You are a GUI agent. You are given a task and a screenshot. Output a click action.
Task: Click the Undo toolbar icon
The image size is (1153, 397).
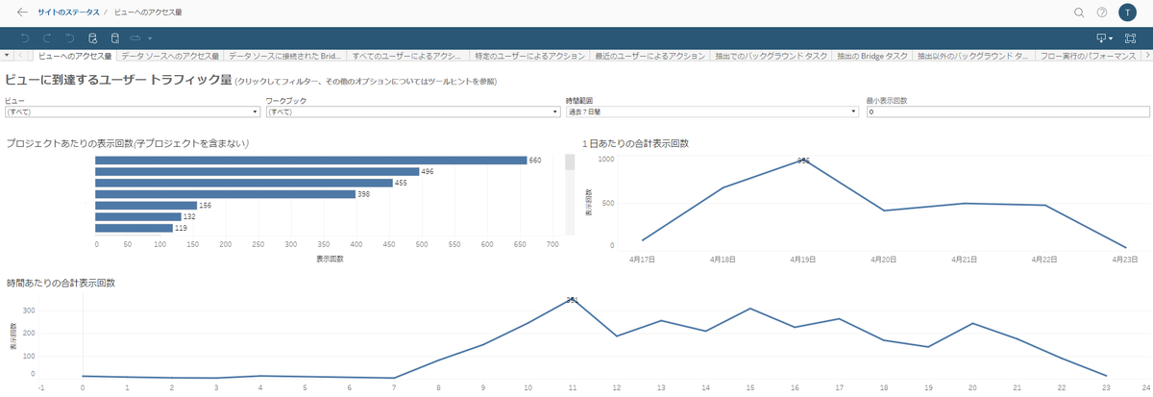click(23, 38)
